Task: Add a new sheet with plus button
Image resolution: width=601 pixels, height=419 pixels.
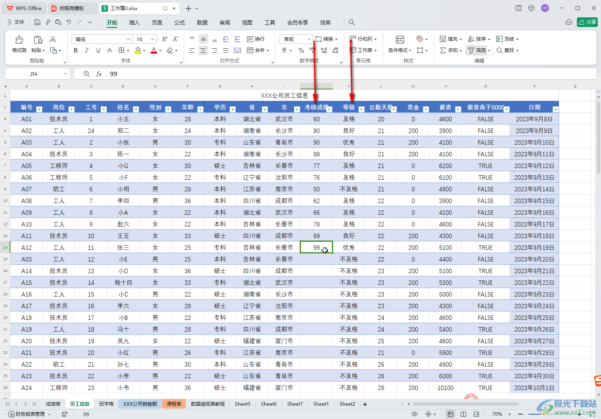Action: click(365, 404)
